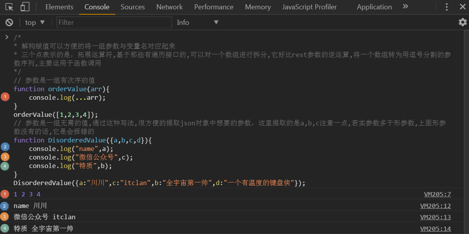The image size is (469, 234).
Task: Activate the inspect element picker
Action: [x=9, y=7]
